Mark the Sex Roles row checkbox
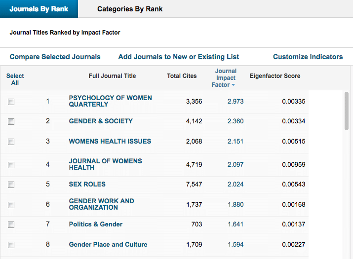The image size is (353, 259). tap(11, 185)
